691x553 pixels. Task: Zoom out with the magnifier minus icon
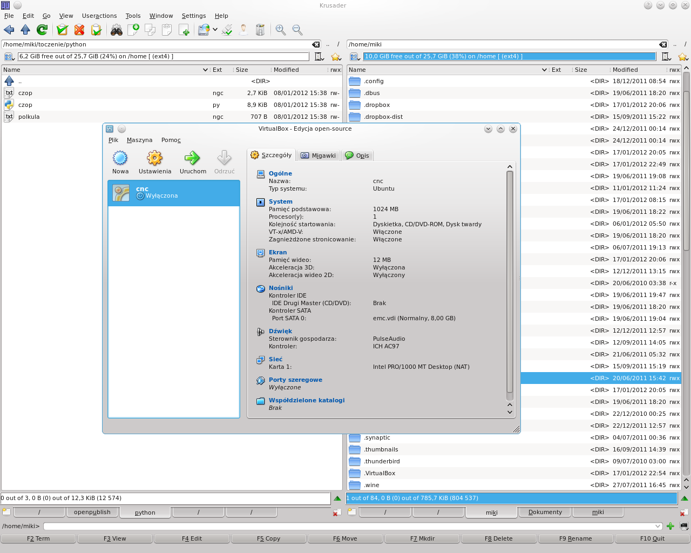coord(297,30)
